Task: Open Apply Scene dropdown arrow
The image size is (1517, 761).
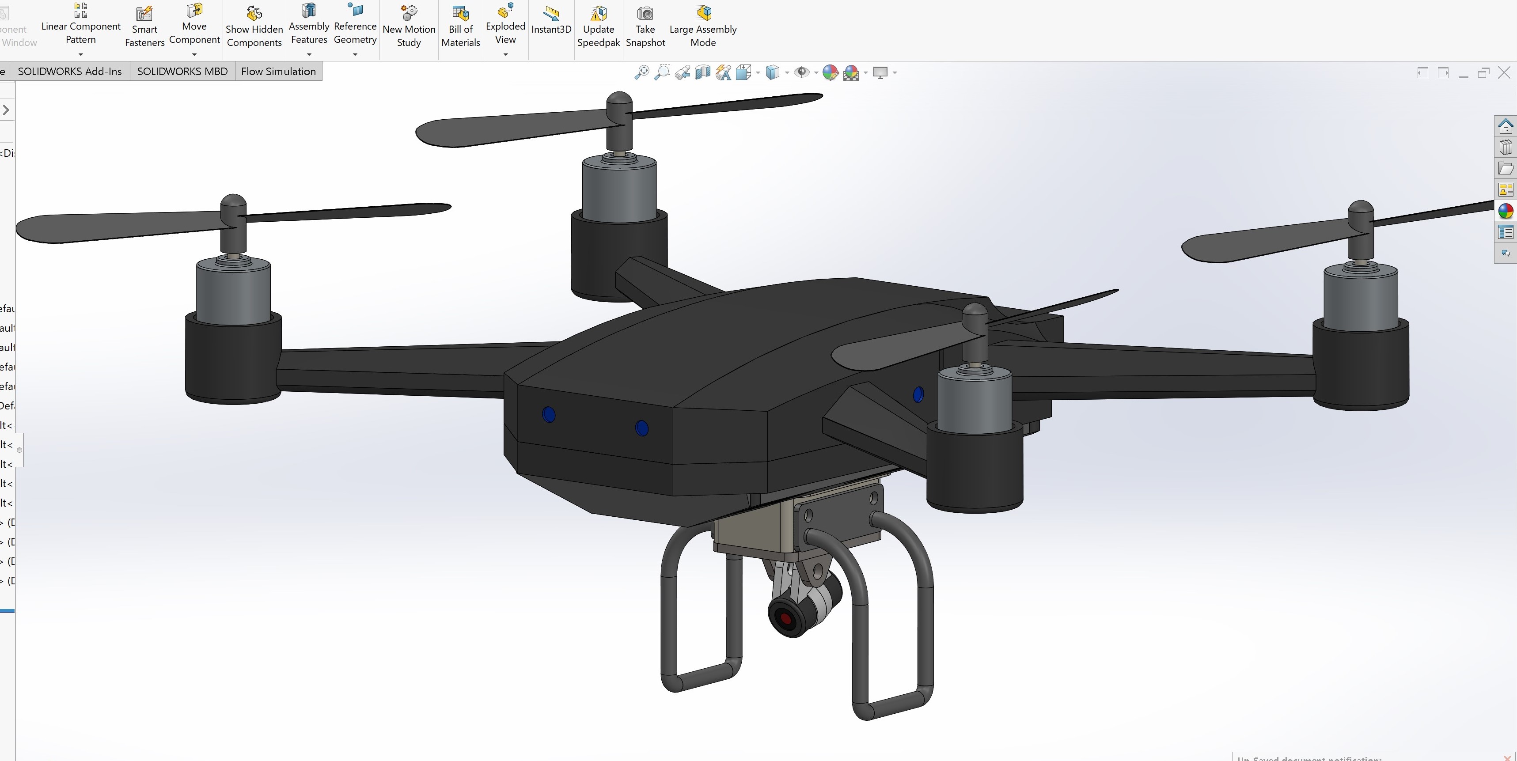Action: pyautogui.click(x=866, y=73)
